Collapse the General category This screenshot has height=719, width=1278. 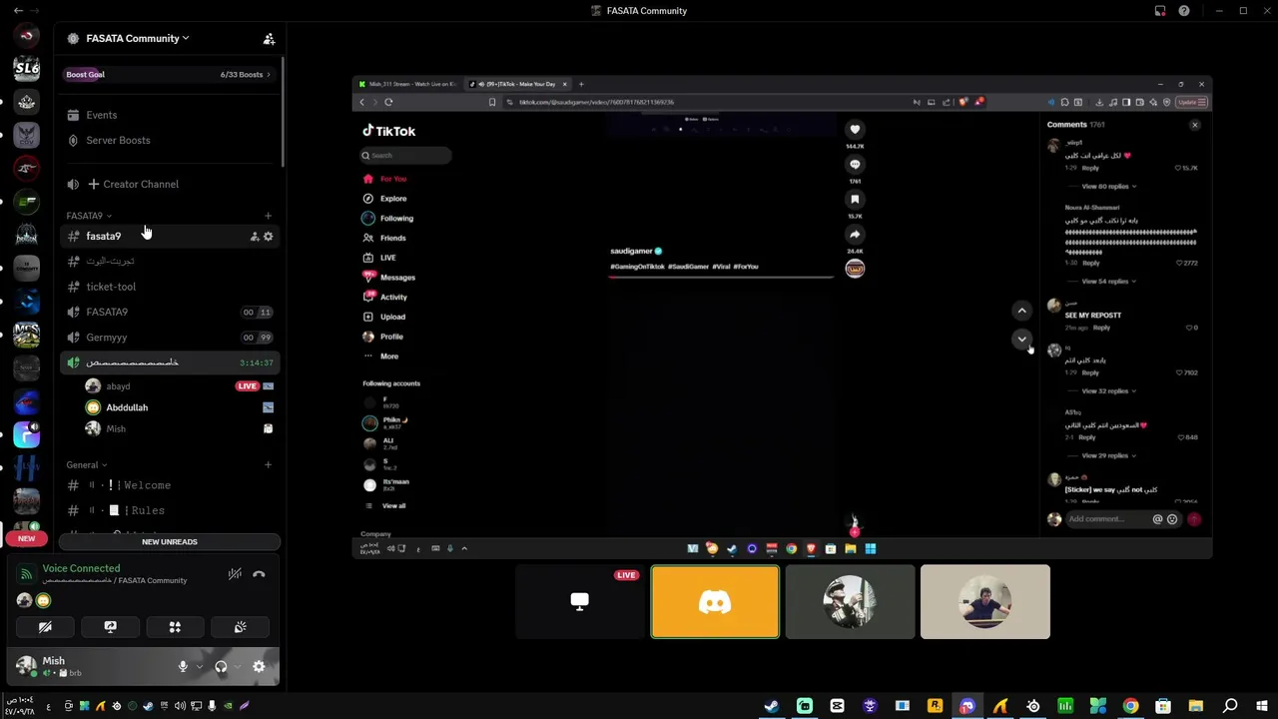tap(87, 465)
